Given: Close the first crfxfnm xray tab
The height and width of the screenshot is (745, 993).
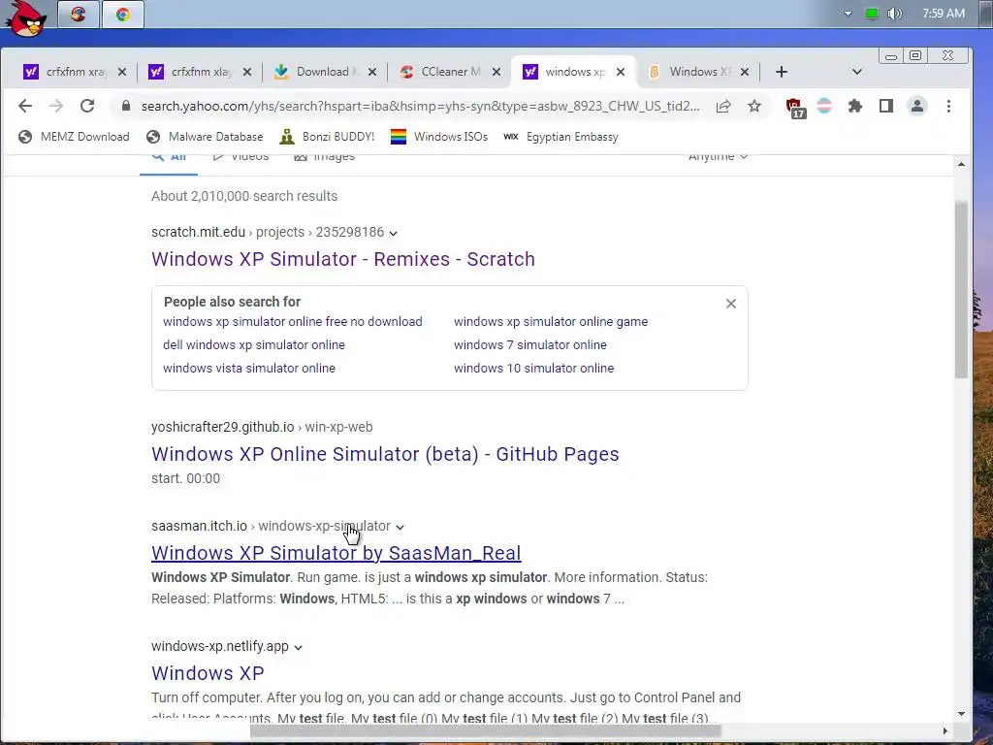Looking at the screenshot, I should (x=122, y=72).
